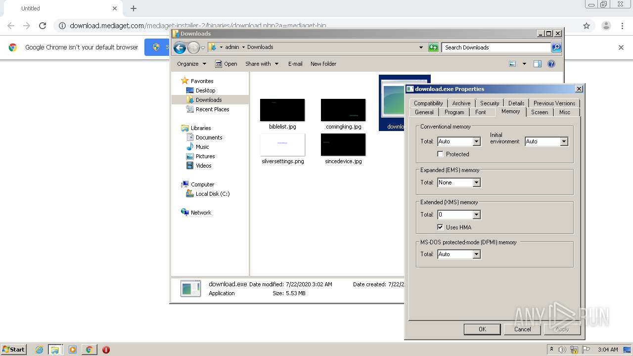Switch to the General tab
Viewport: 633px width, 356px height.
tap(424, 112)
